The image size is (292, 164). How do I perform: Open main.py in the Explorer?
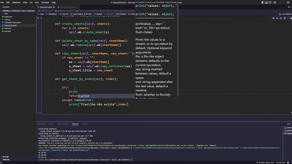(x=7, y=20)
